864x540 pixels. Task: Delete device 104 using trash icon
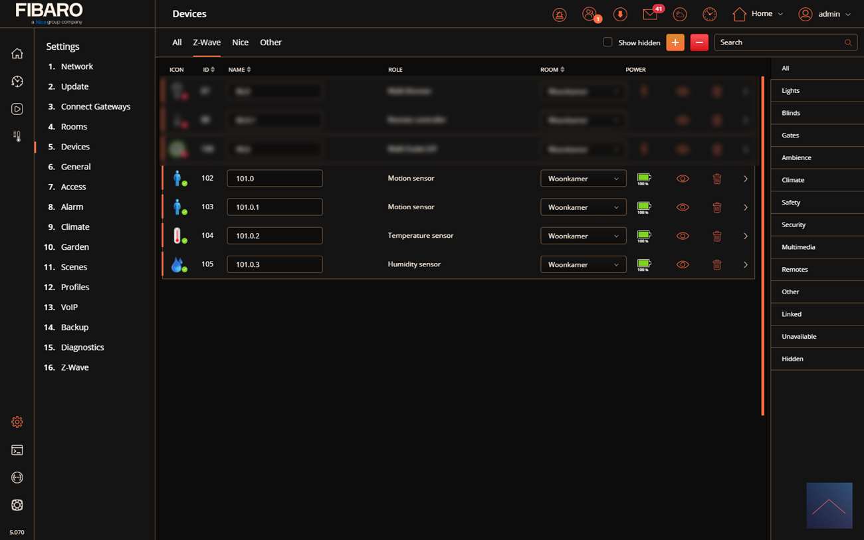[716, 236]
